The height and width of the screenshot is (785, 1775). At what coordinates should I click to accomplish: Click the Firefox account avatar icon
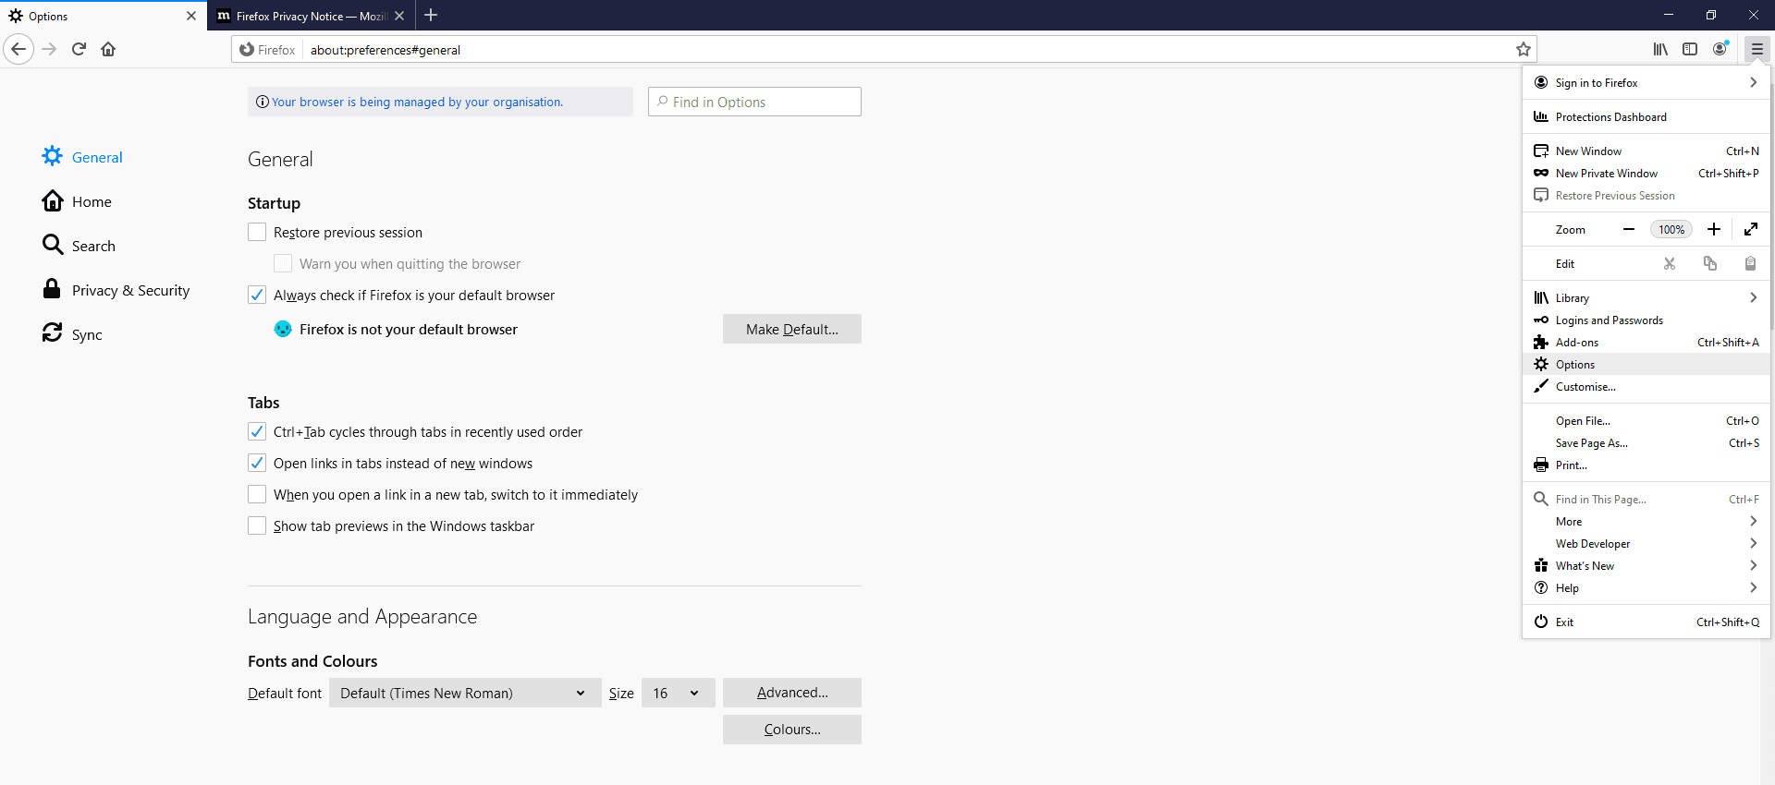(1720, 49)
